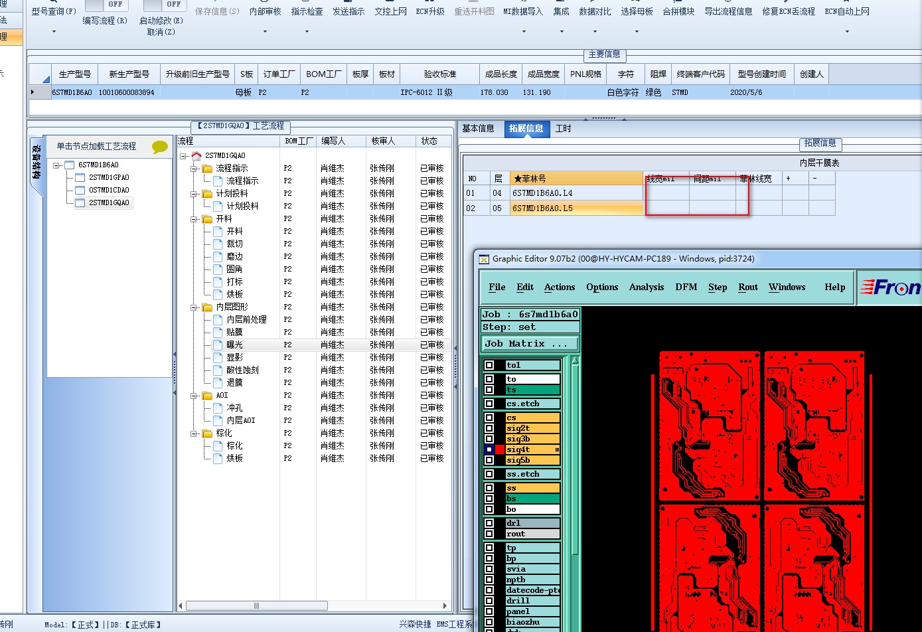Click the red house icon beside 2S7MD1GQAO

click(196, 155)
